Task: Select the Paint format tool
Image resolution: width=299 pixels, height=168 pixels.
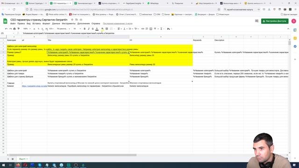Action: [19, 29]
